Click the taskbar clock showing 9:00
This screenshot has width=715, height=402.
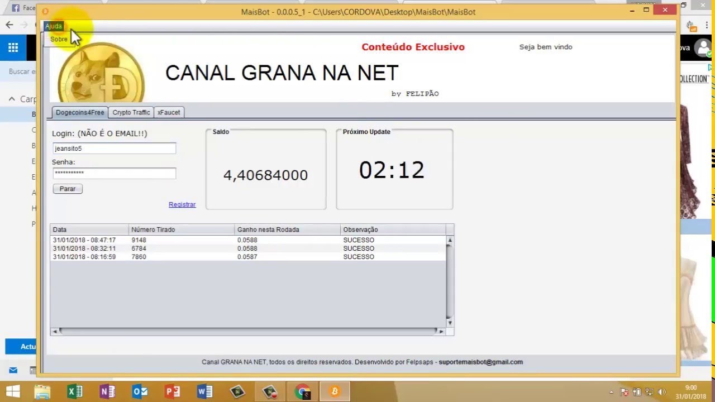click(691, 391)
